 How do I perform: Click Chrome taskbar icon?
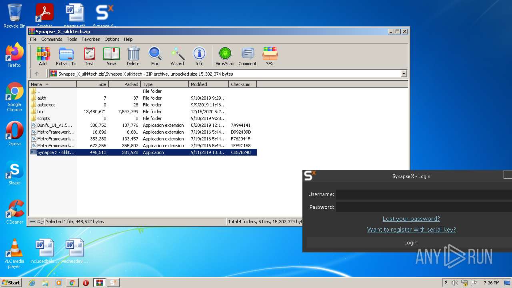[72, 283]
